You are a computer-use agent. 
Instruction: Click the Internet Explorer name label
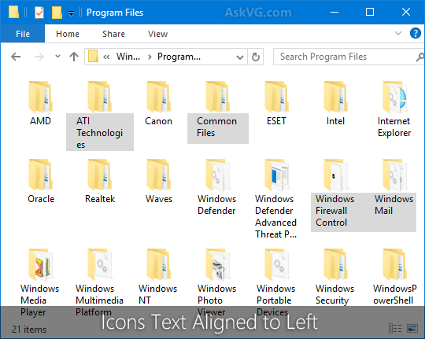click(x=394, y=127)
